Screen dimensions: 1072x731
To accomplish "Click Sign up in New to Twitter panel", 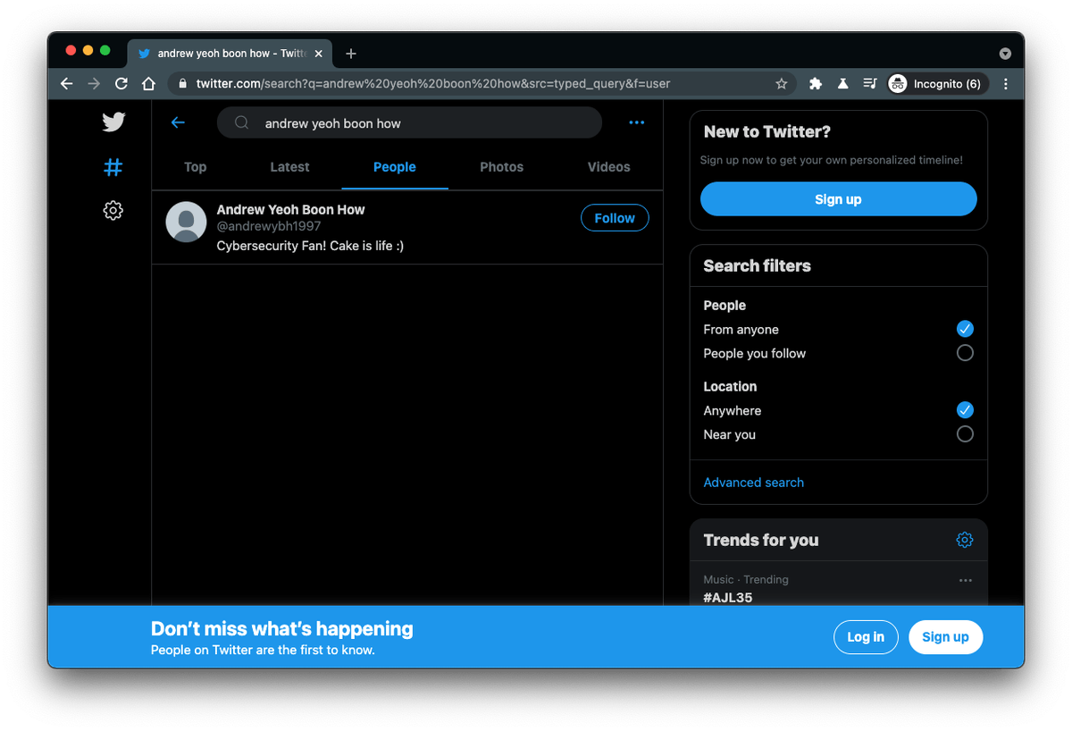I will pyautogui.click(x=838, y=199).
